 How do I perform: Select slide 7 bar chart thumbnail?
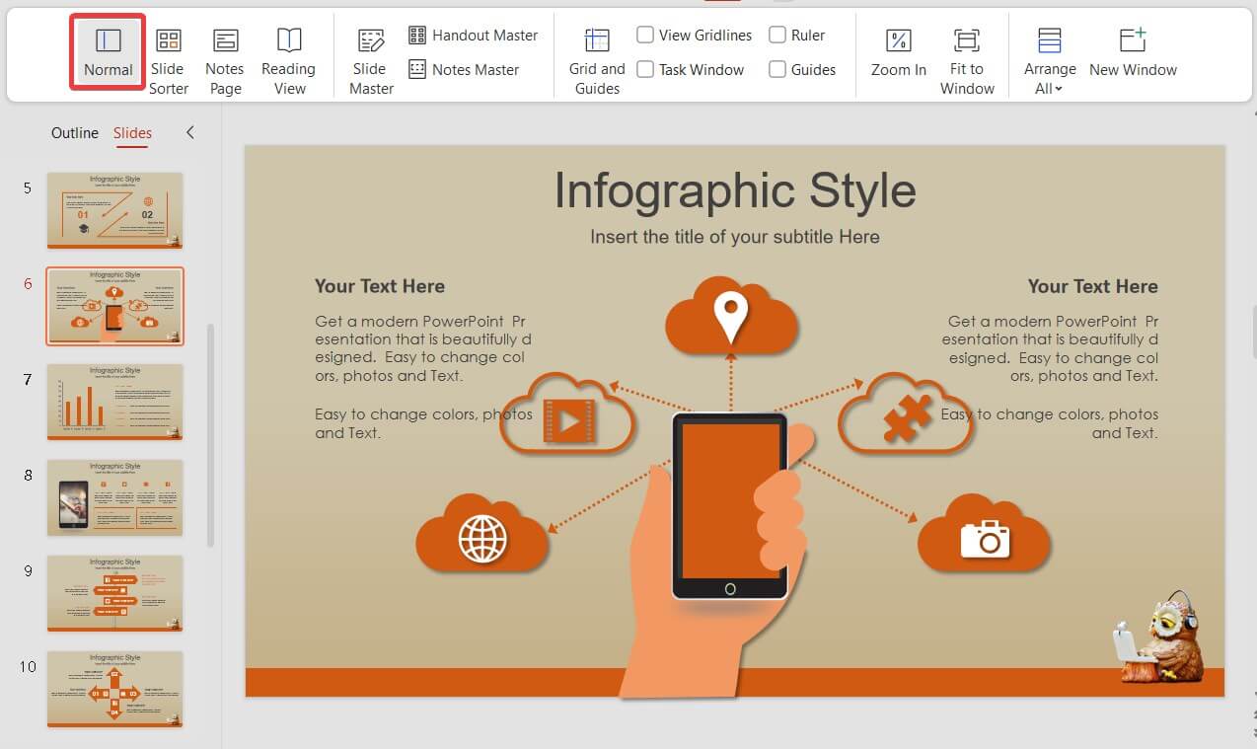[x=114, y=402]
